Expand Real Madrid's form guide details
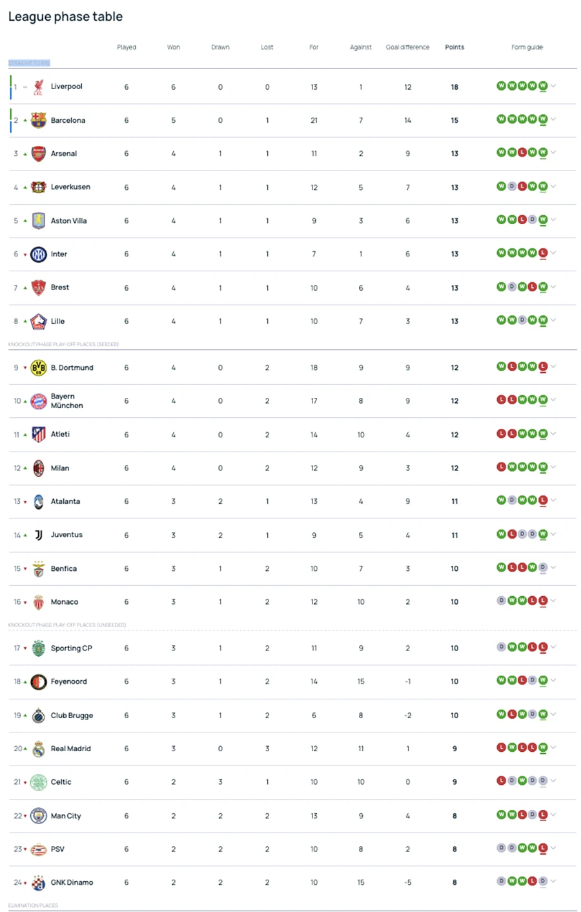This screenshot has height=912, width=581. click(x=553, y=747)
